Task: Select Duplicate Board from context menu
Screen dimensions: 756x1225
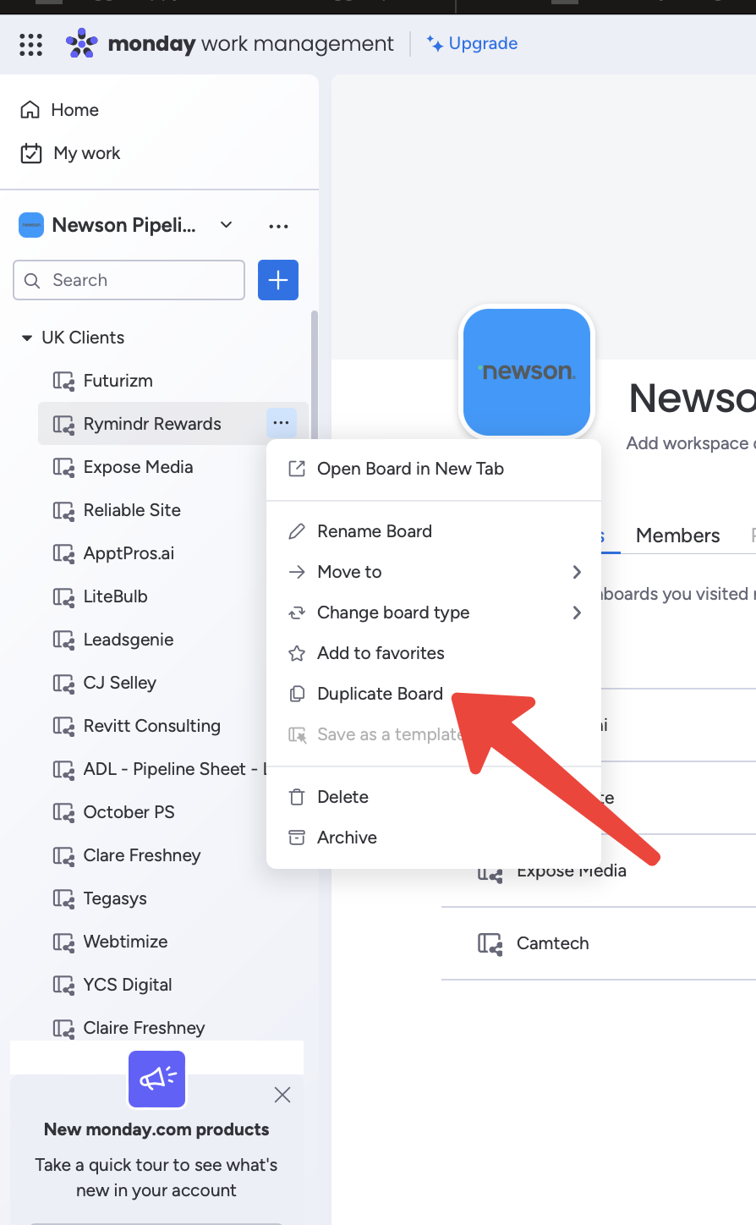Action: (434, 694)
